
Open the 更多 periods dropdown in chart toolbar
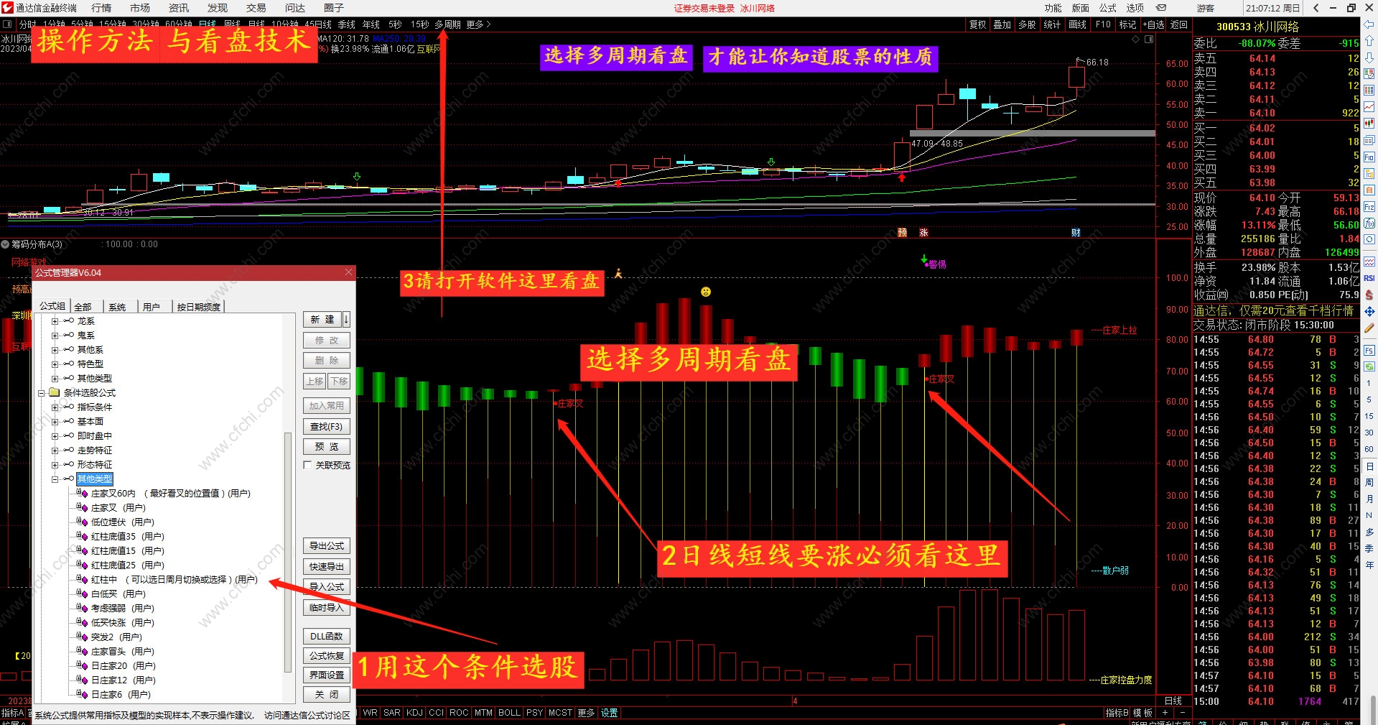(478, 24)
